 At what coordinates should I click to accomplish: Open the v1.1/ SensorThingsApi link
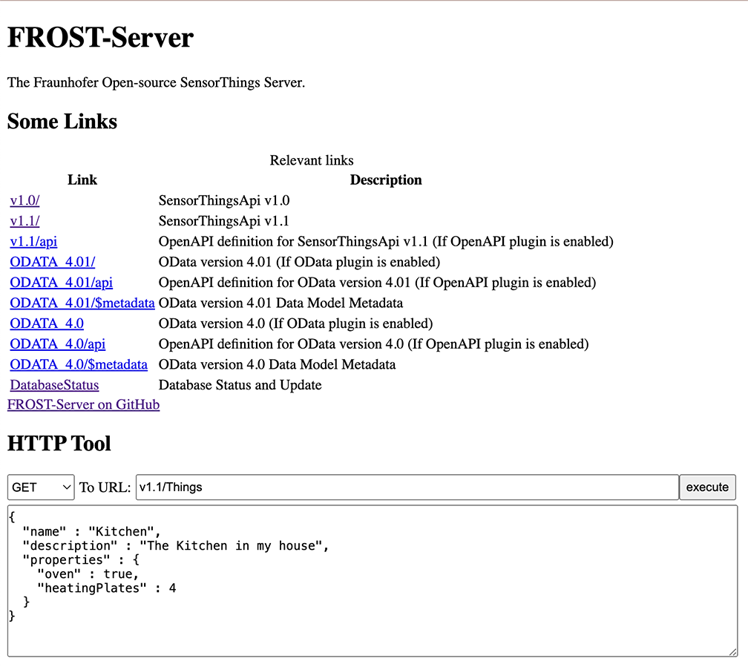click(x=24, y=221)
